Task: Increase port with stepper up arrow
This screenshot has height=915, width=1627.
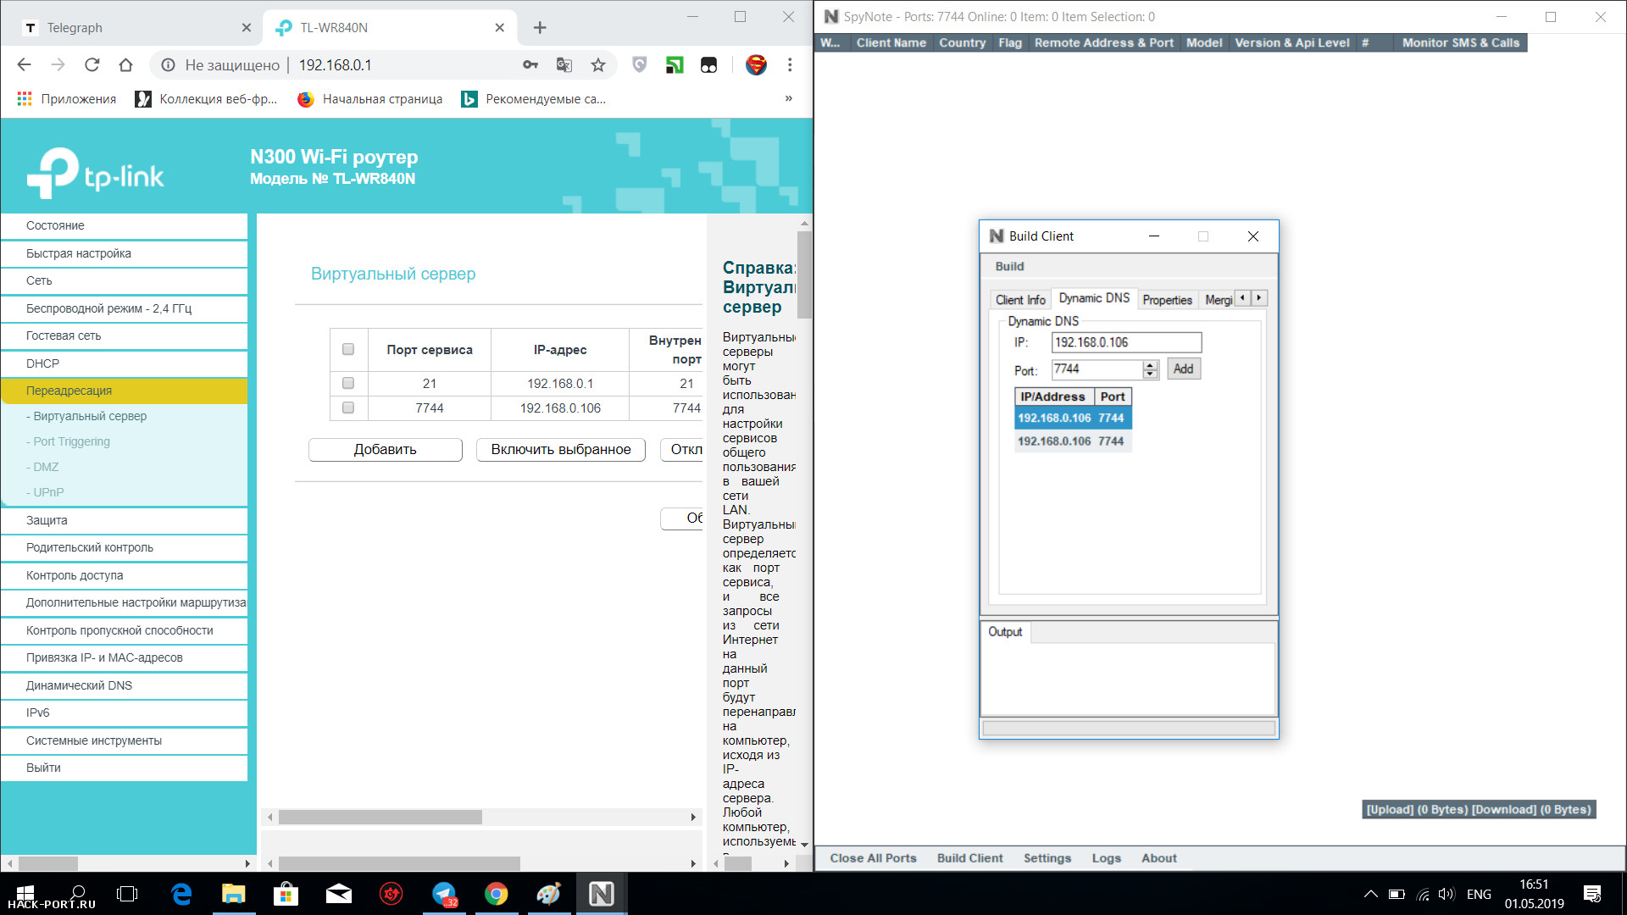Action: coord(1150,364)
